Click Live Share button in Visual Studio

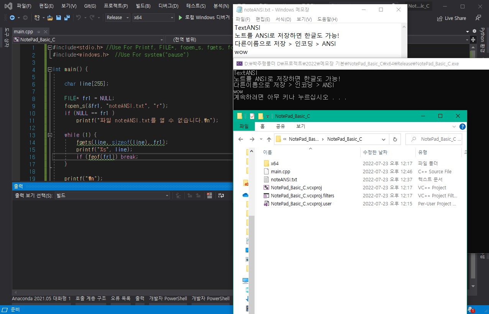tap(451, 18)
